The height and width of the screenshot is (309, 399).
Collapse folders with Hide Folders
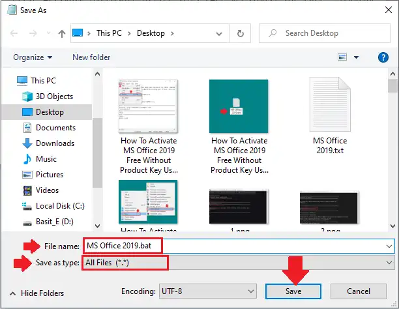point(37,293)
